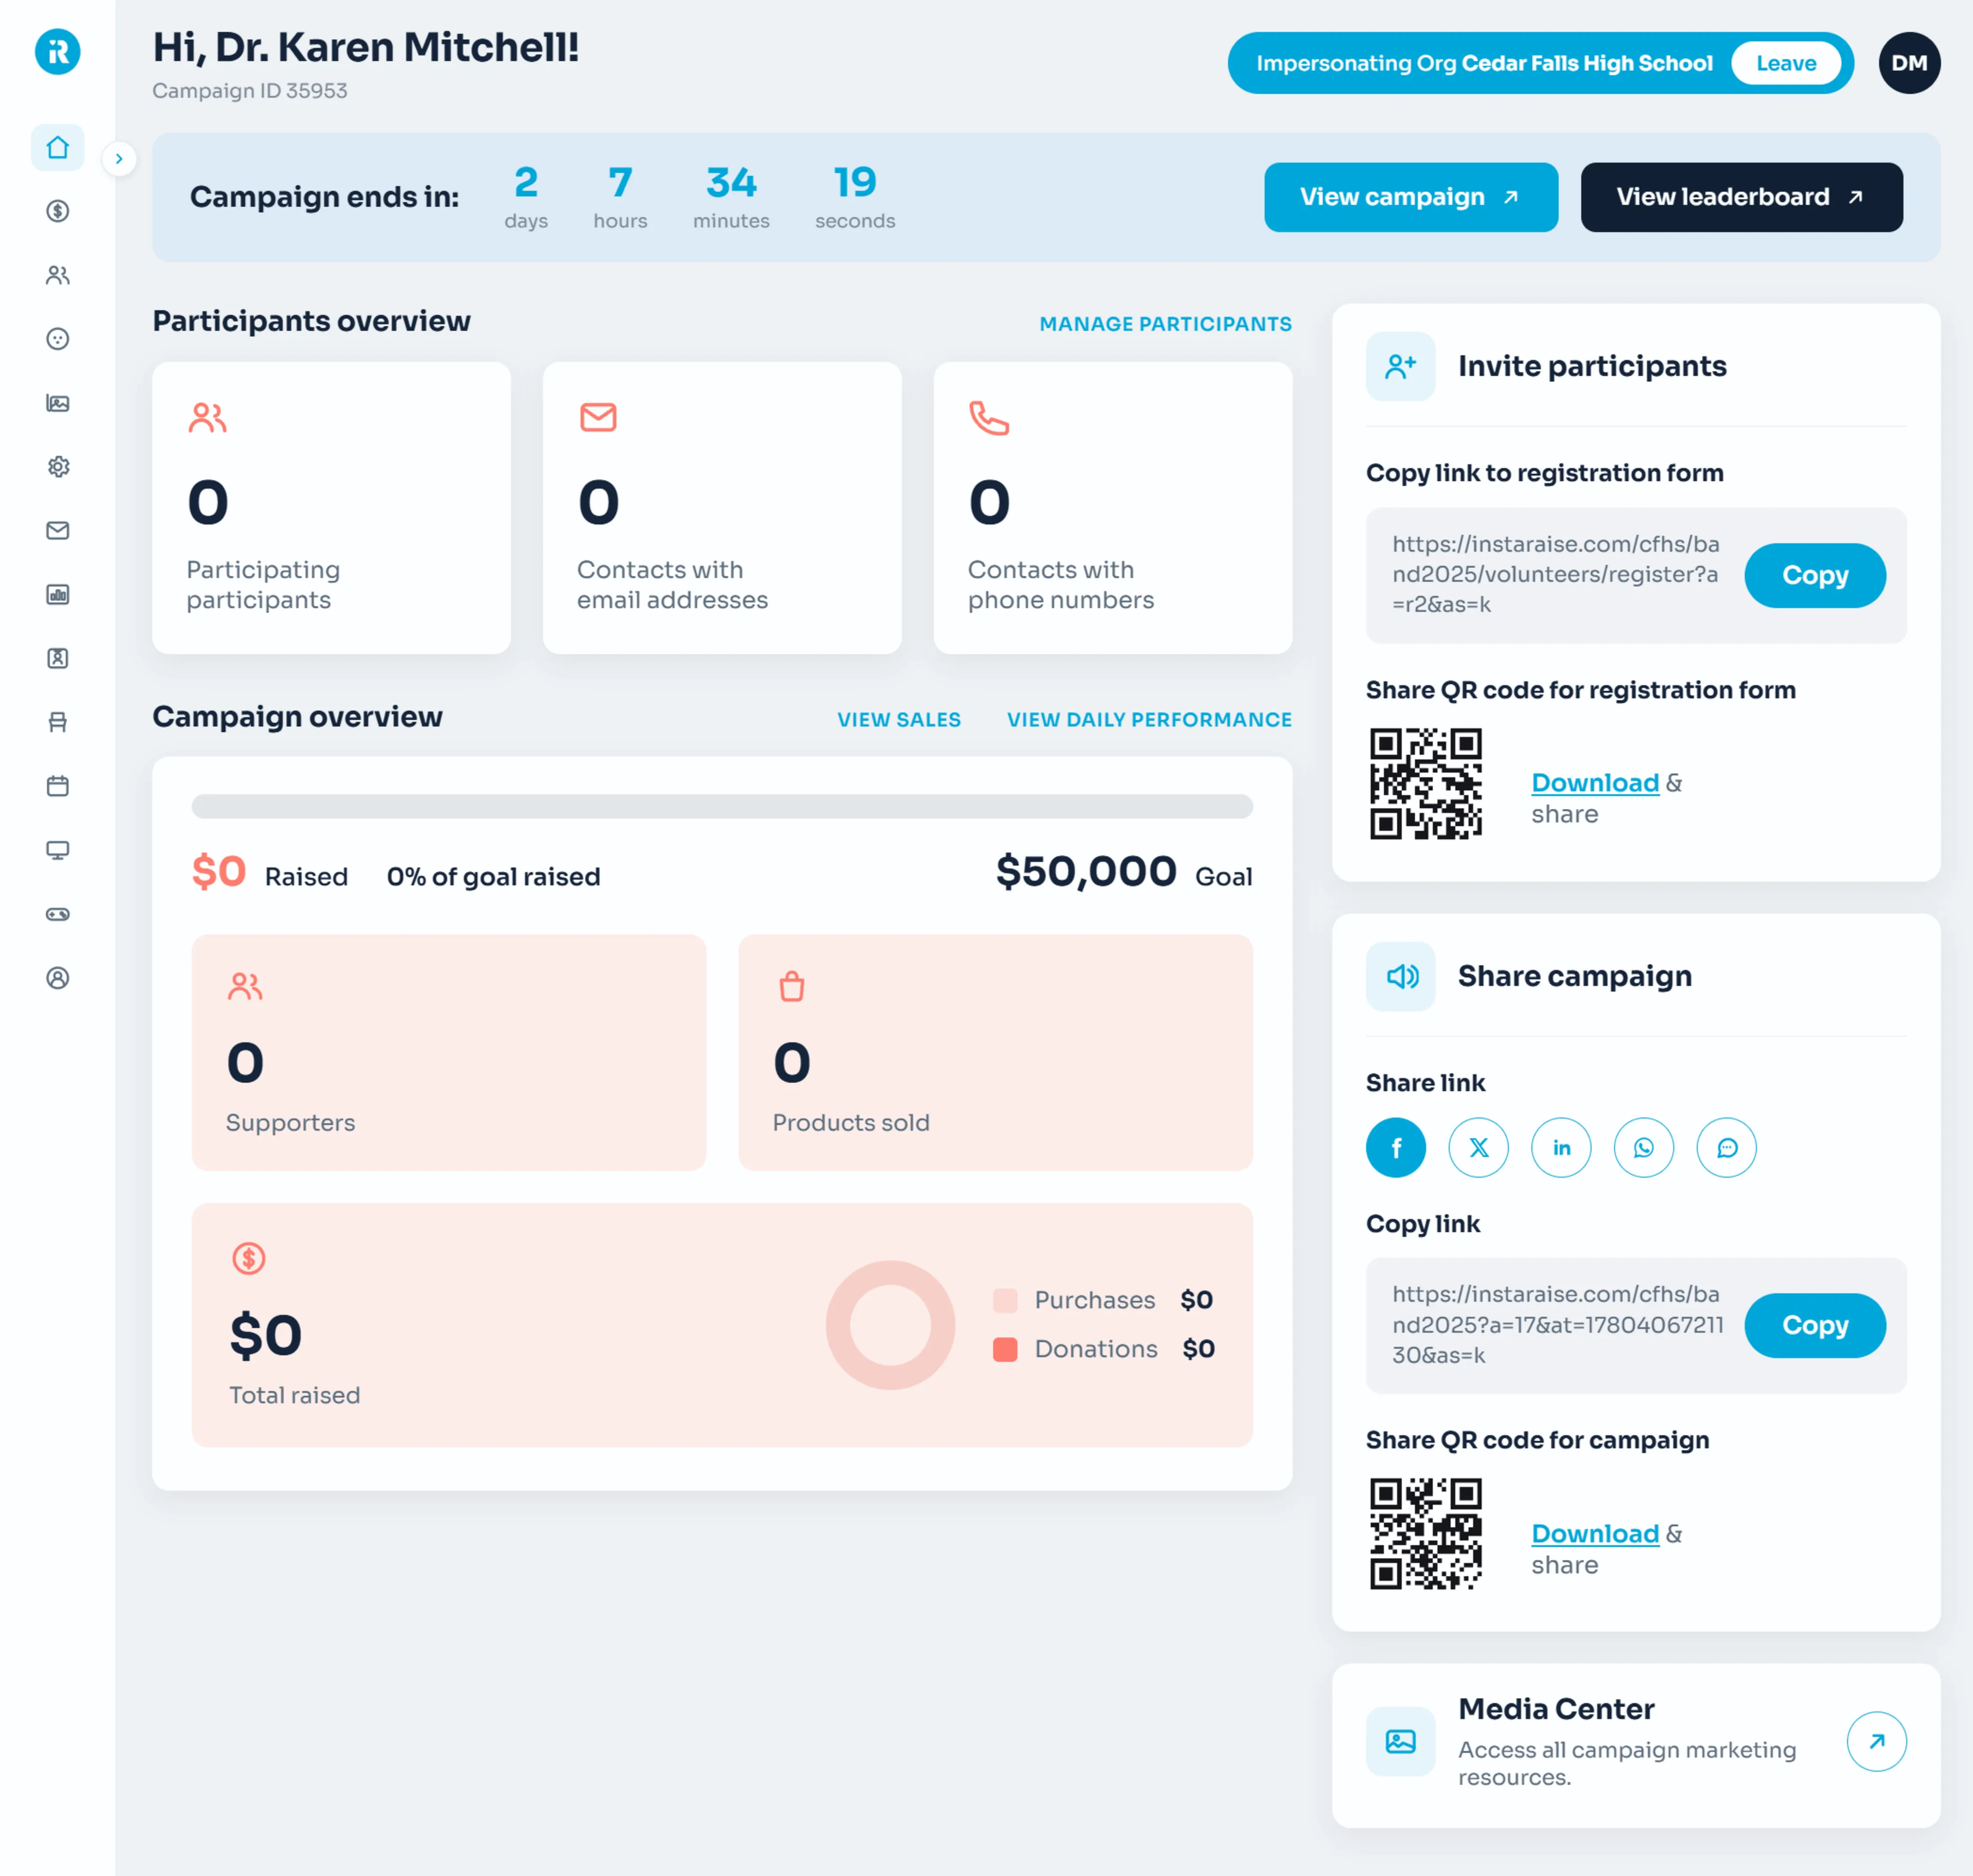Open the participants people sidebar icon
The width and height of the screenshot is (1973, 1876).
pos(57,275)
